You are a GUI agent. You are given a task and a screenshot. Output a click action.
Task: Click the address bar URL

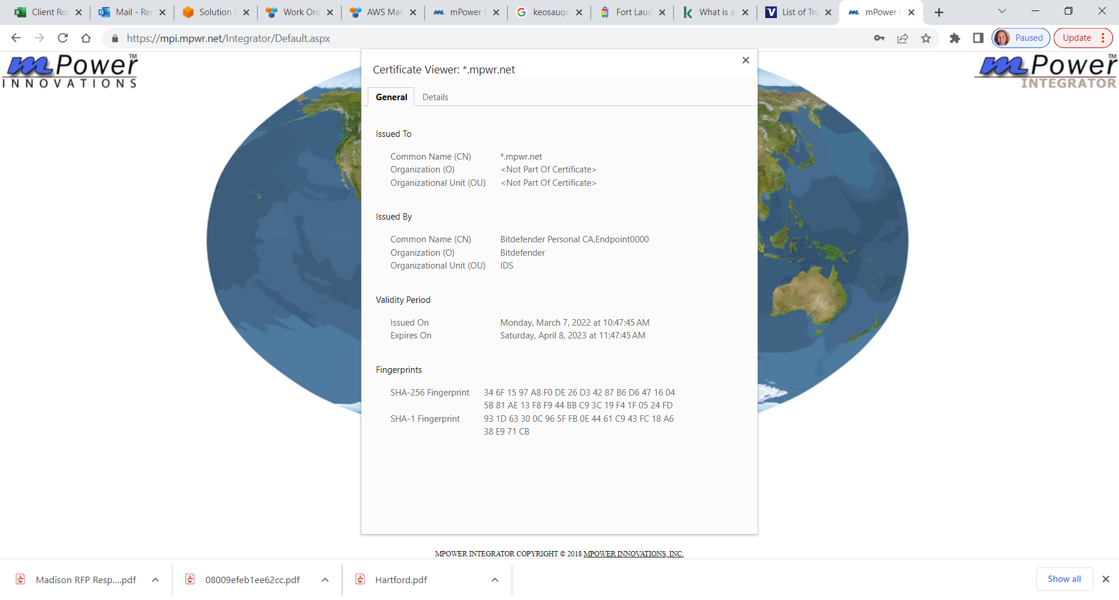(228, 38)
